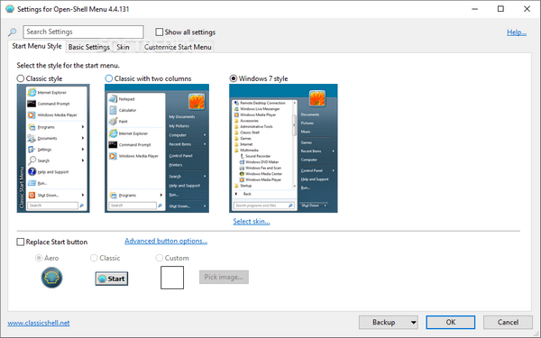Click the search magnifier icon

[x=12, y=32]
